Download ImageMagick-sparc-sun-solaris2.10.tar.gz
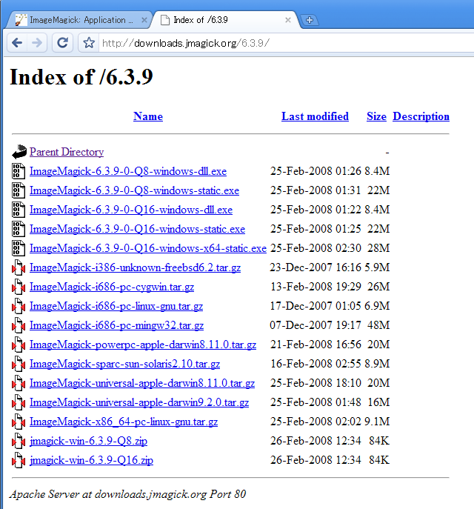The height and width of the screenshot is (509, 474). tap(124, 364)
